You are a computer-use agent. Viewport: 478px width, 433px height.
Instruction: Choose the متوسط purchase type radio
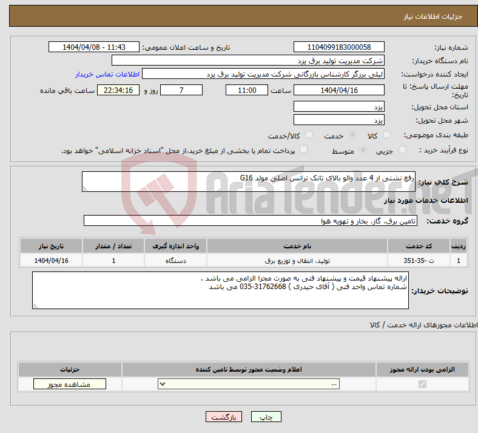click(x=363, y=149)
